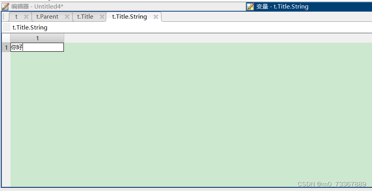Click the Editor pencil icon in title bar
This screenshot has height=191, width=372.
[5, 6]
